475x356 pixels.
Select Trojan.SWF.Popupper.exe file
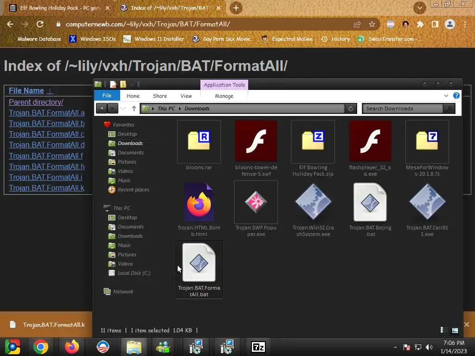256,209
